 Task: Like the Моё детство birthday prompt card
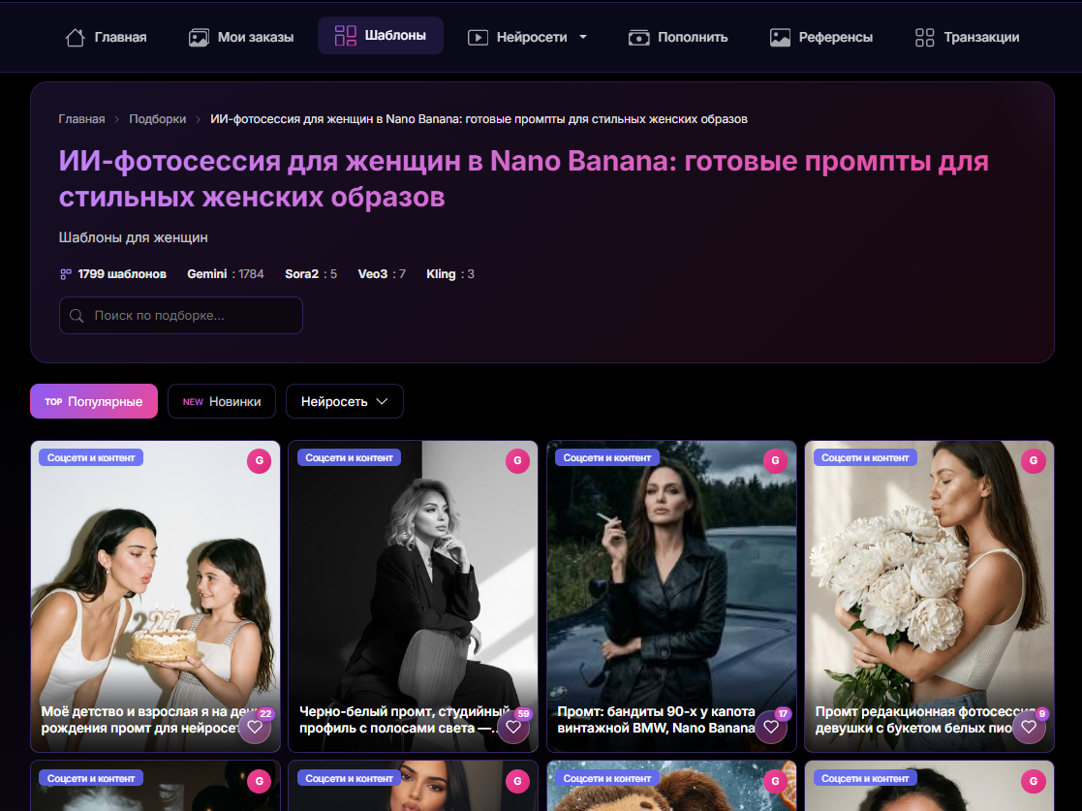(x=255, y=727)
